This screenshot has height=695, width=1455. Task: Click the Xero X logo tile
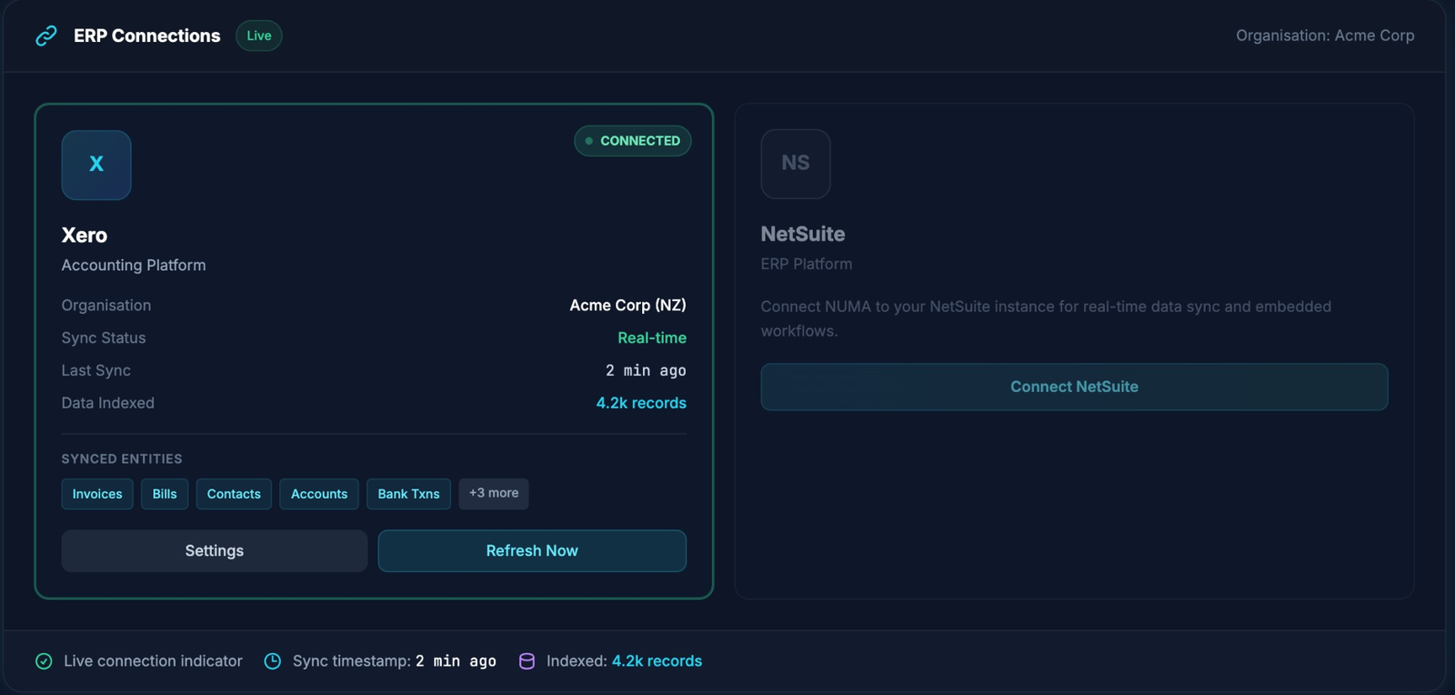pos(96,165)
